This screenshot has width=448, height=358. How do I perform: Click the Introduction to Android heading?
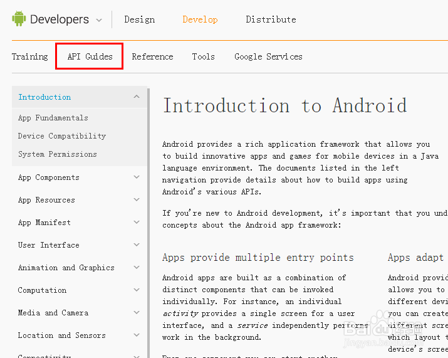pyautogui.click(x=285, y=105)
